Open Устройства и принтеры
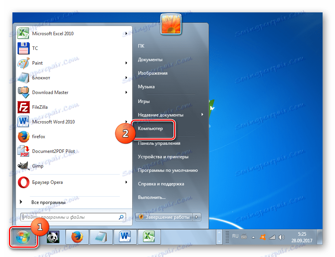This screenshot has height=257, width=335. point(163,157)
